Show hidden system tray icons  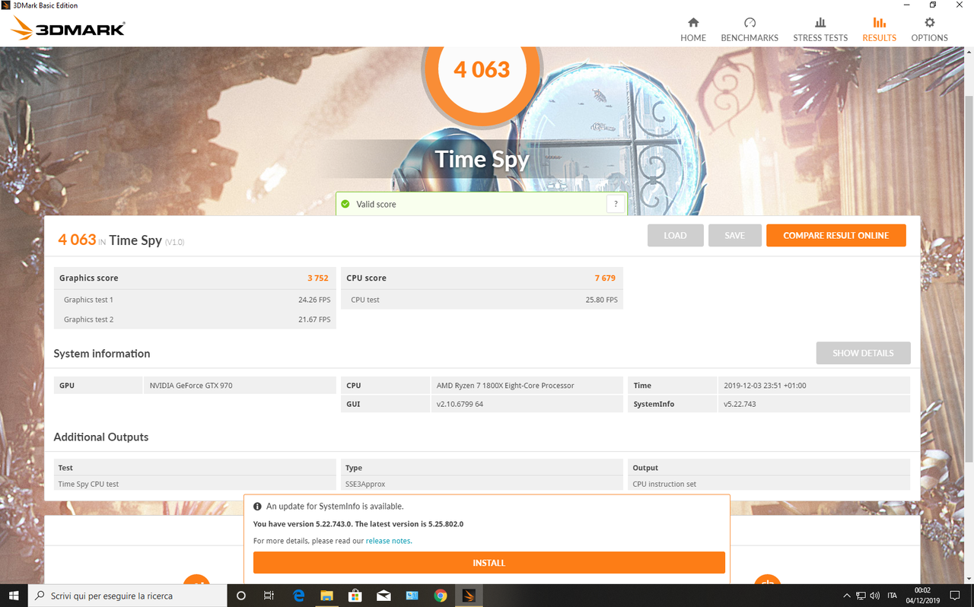click(x=847, y=596)
